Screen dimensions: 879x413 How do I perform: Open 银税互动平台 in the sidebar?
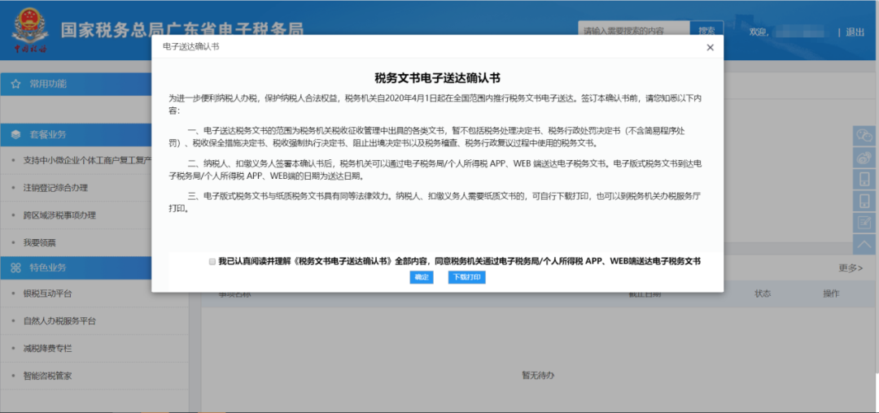pyautogui.click(x=47, y=293)
